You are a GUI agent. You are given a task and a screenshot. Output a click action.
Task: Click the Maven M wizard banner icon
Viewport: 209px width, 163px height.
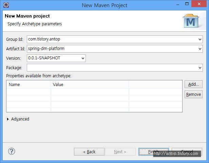191,21
